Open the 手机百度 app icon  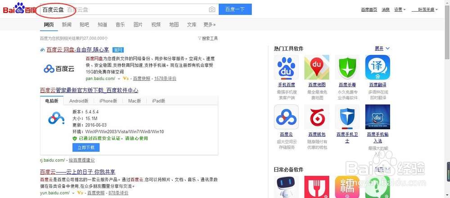click(x=286, y=67)
